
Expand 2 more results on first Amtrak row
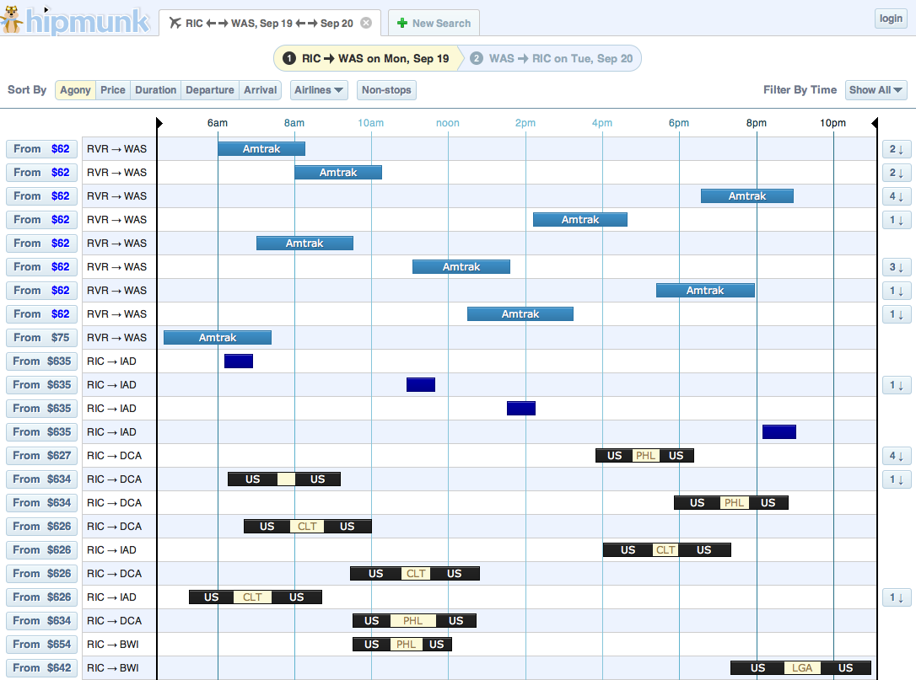tap(896, 149)
